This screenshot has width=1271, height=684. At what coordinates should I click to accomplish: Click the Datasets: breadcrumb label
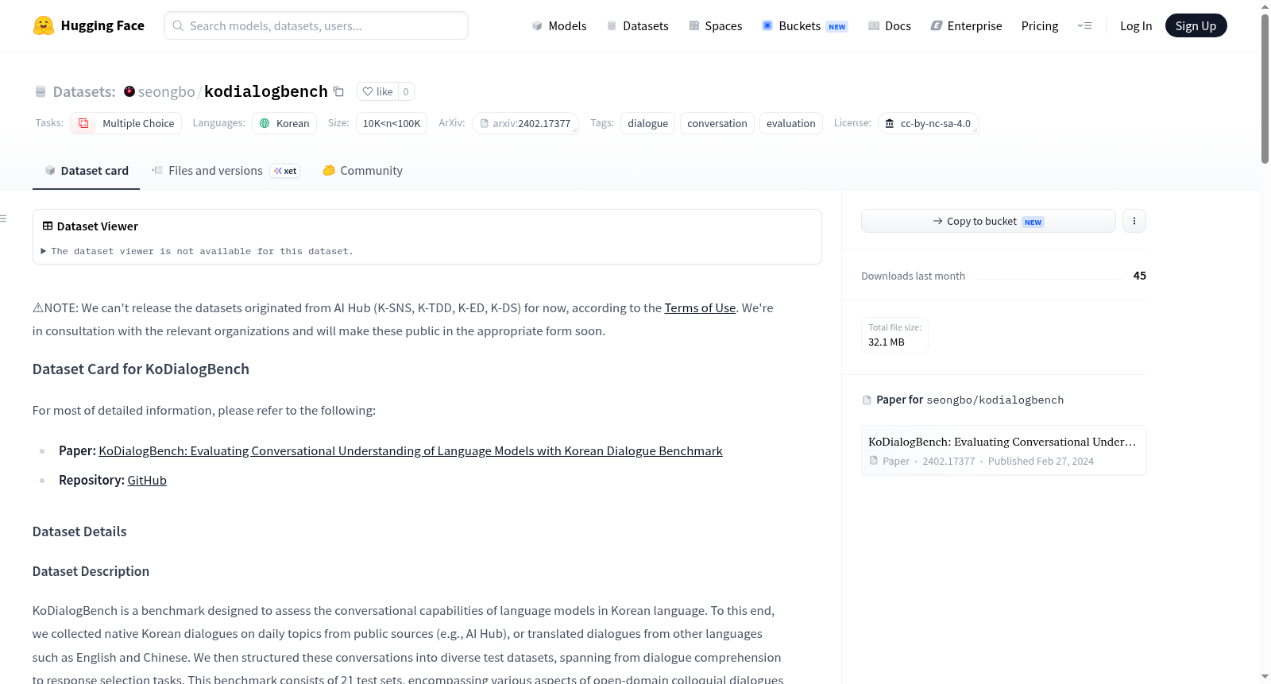tap(84, 91)
